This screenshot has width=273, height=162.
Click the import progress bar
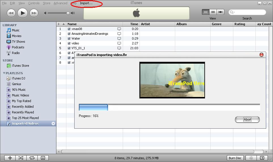(x=170, y=107)
